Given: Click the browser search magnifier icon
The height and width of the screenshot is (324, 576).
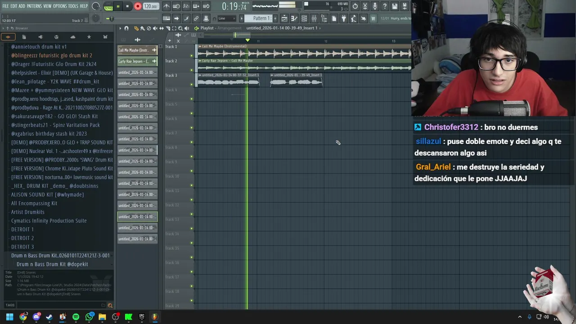Looking at the screenshot, I should (110, 306).
